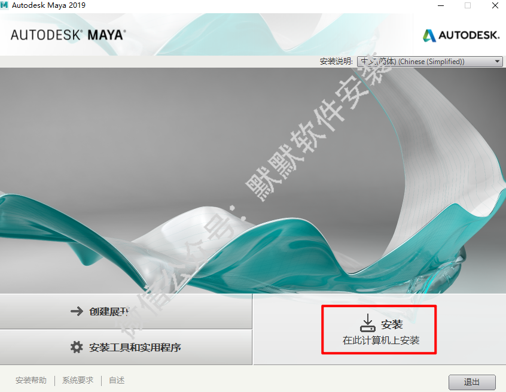Click the arrow icon beside 创建展开
Viewport: 506px width, 392px height.
click(x=77, y=311)
